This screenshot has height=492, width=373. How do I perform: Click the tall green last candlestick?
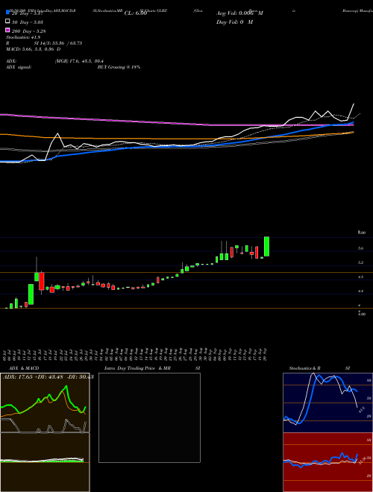[266, 246]
